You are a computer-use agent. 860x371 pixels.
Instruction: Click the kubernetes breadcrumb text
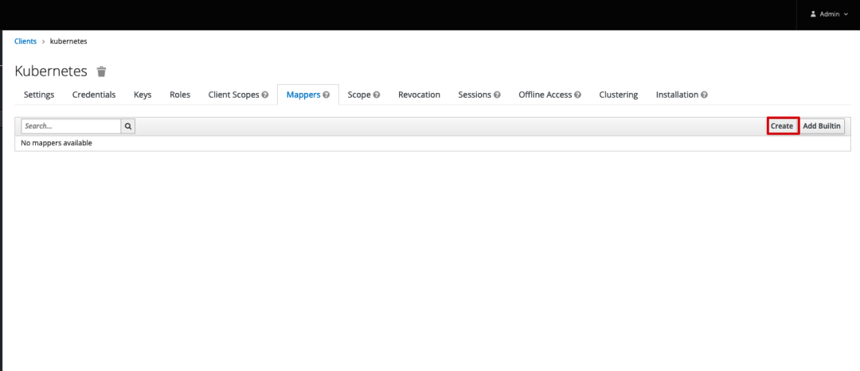(68, 41)
